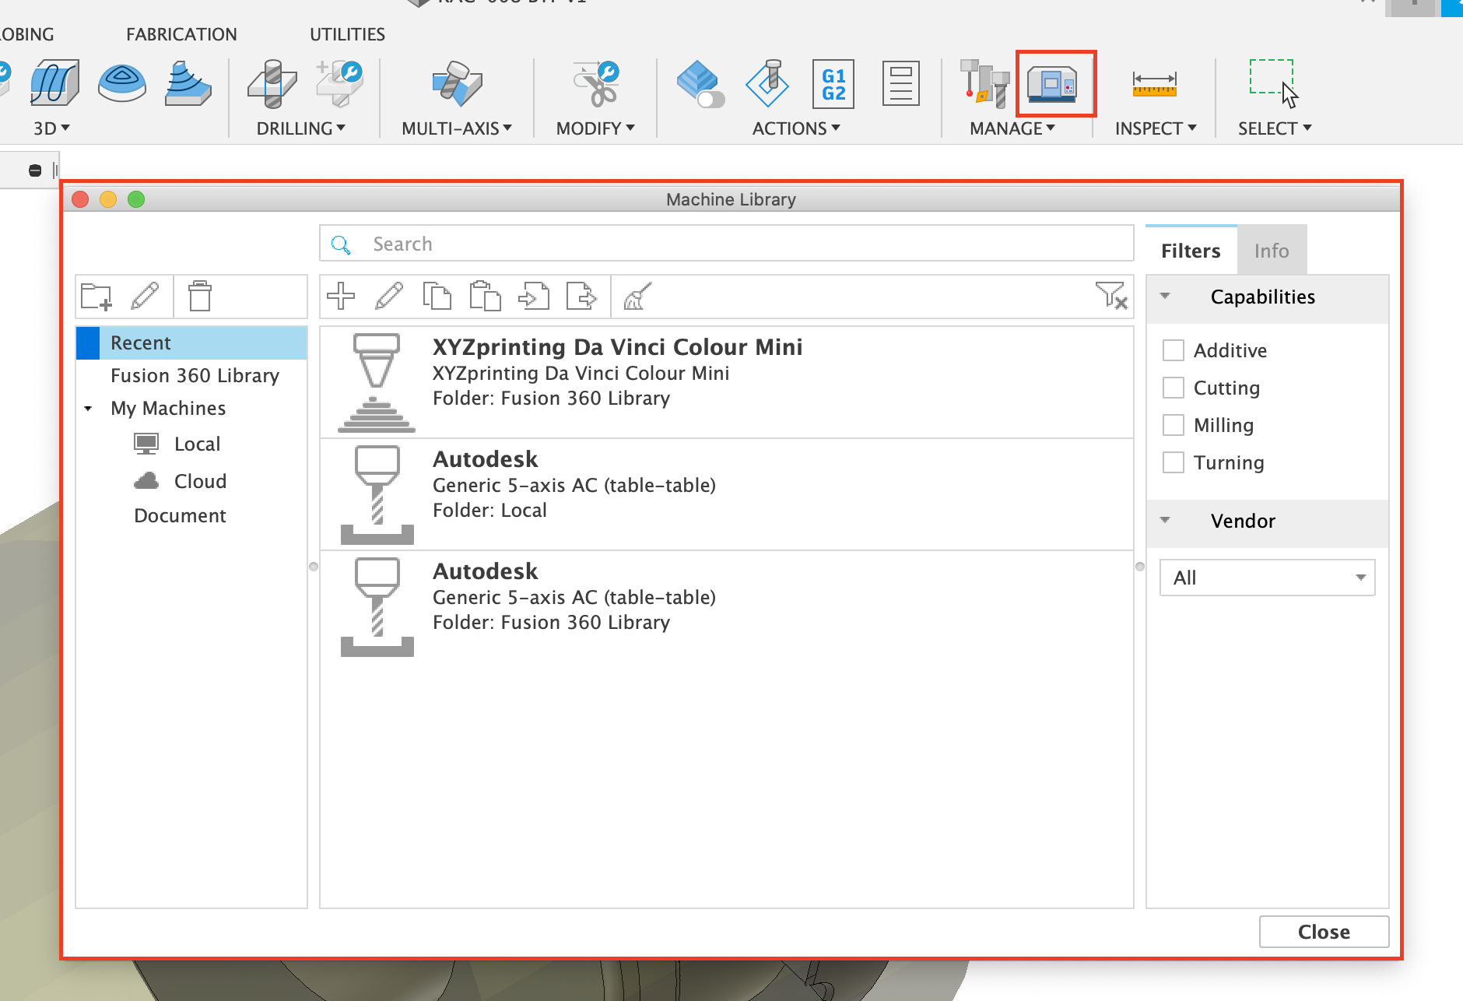This screenshot has height=1001, width=1463.
Task: Click the Drill operation icon
Action: [x=272, y=83]
